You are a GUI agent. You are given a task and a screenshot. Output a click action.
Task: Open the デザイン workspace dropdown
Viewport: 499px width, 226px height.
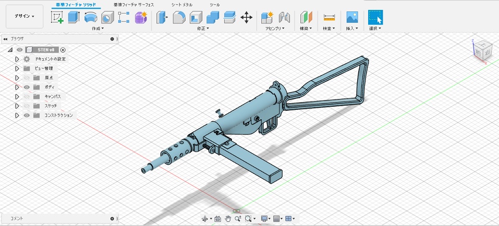pos(25,16)
